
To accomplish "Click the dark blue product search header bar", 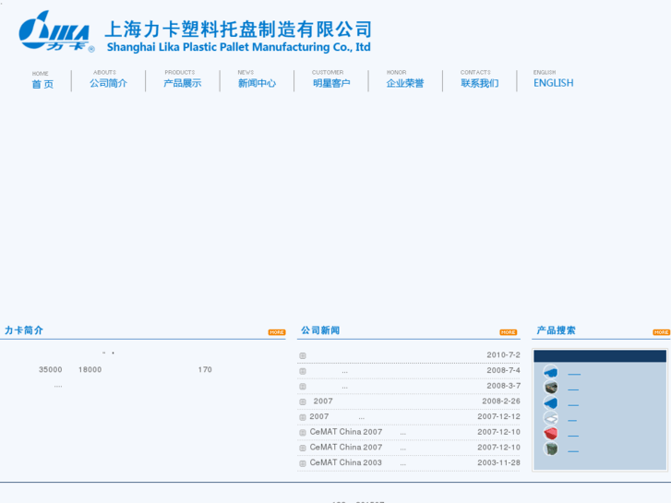I will pyautogui.click(x=600, y=355).
